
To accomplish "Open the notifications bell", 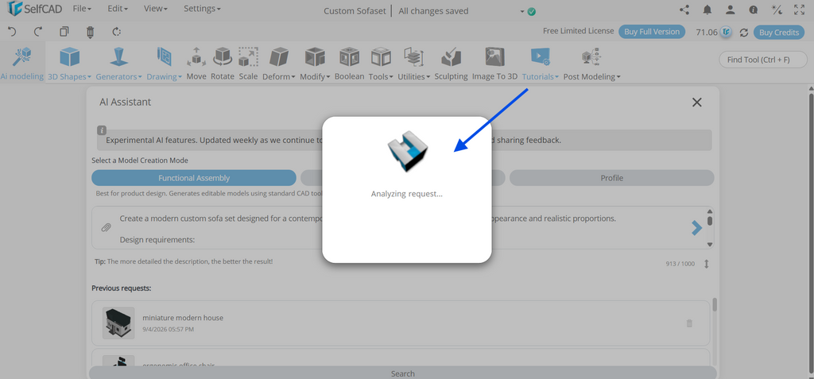I will [707, 10].
